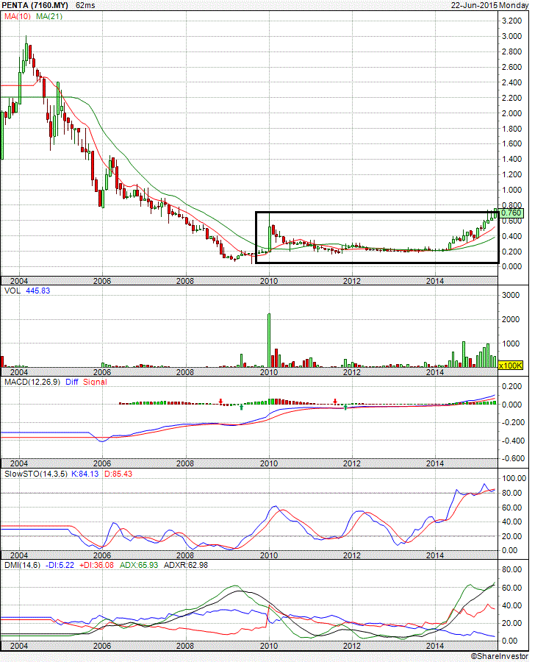535x662 pixels.
Task: Click the MACD Diff legend label
Action: pos(72,382)
